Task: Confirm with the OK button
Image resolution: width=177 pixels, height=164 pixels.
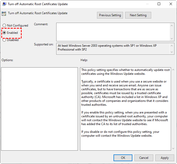Action: (123, 158)
